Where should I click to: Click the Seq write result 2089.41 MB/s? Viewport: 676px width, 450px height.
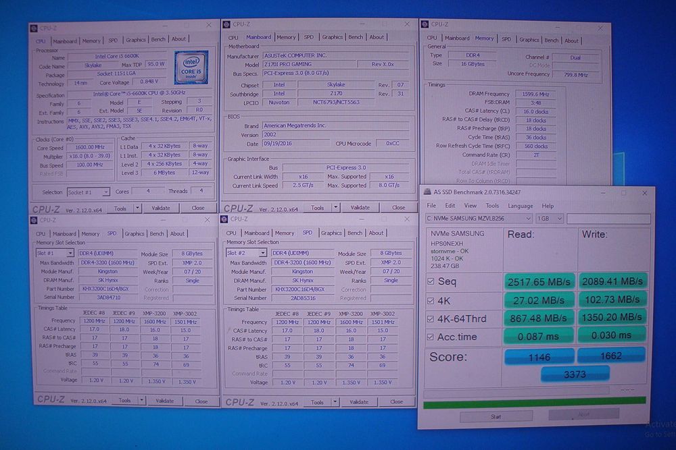click(x=612, y=281)
